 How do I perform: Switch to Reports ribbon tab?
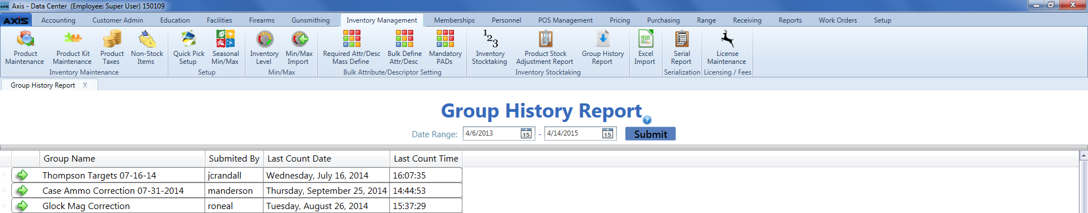[x=790, y=20]
